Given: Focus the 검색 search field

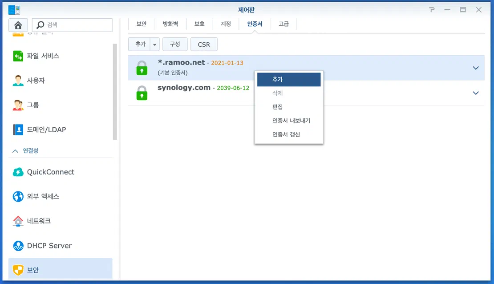Looking at the screenshot, I should pos(72,25).
